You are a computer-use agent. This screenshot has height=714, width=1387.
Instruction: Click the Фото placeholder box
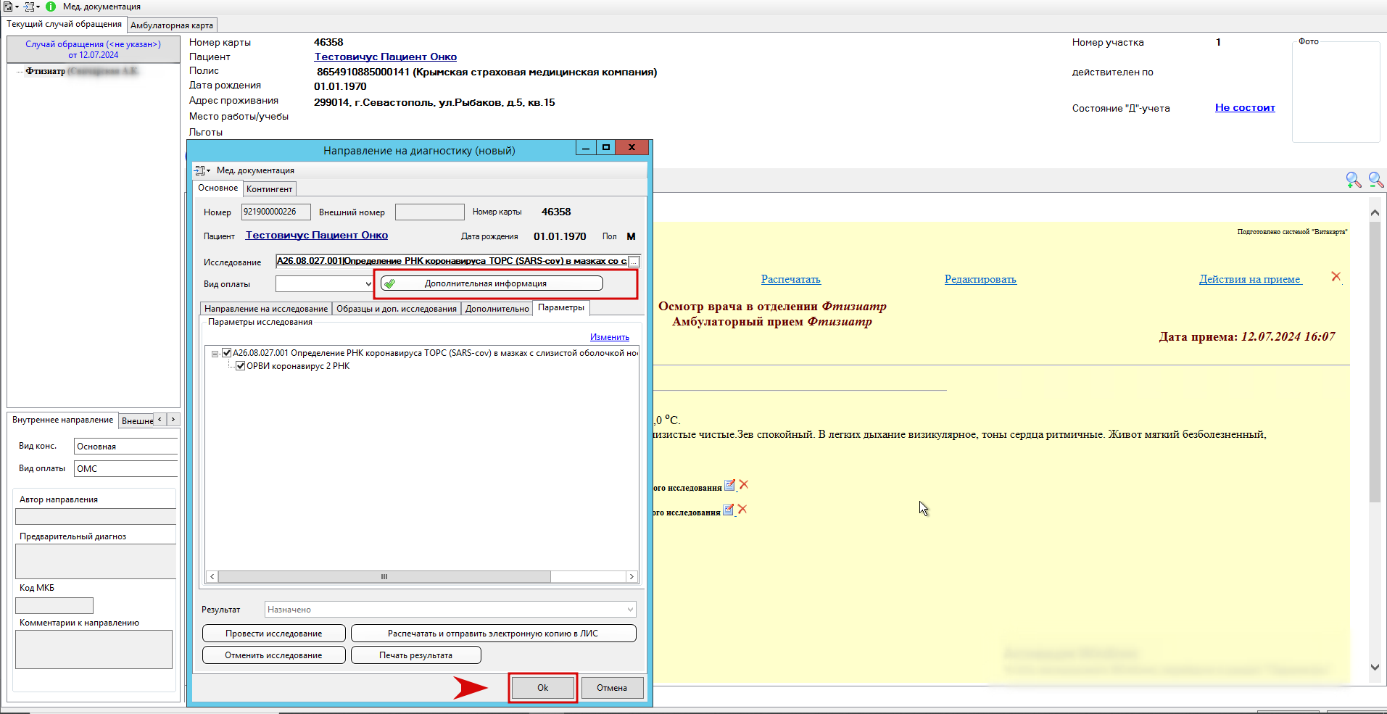[1336, 92]
